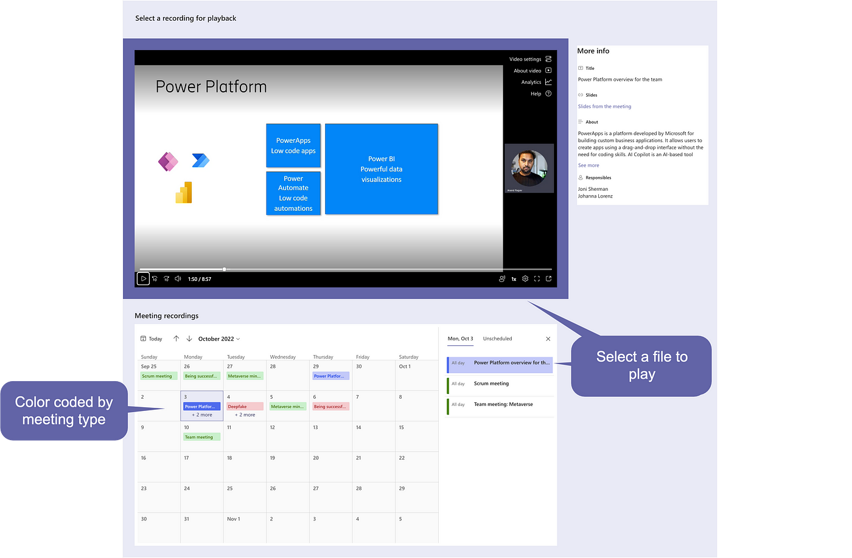Open About video in the player overlay

point(532,71)
